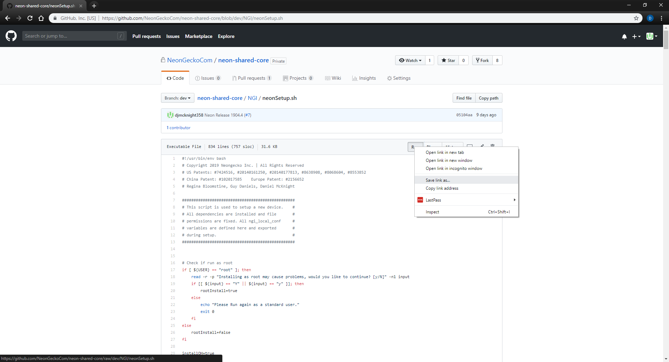
Task: Click the browser home icon
Action: (41, 18)
